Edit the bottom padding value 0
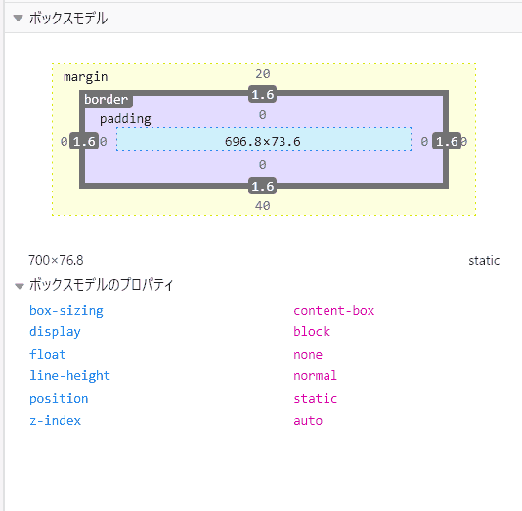This screenshot has width=522, height=511. pyautogui.click(x=263, y=165)
